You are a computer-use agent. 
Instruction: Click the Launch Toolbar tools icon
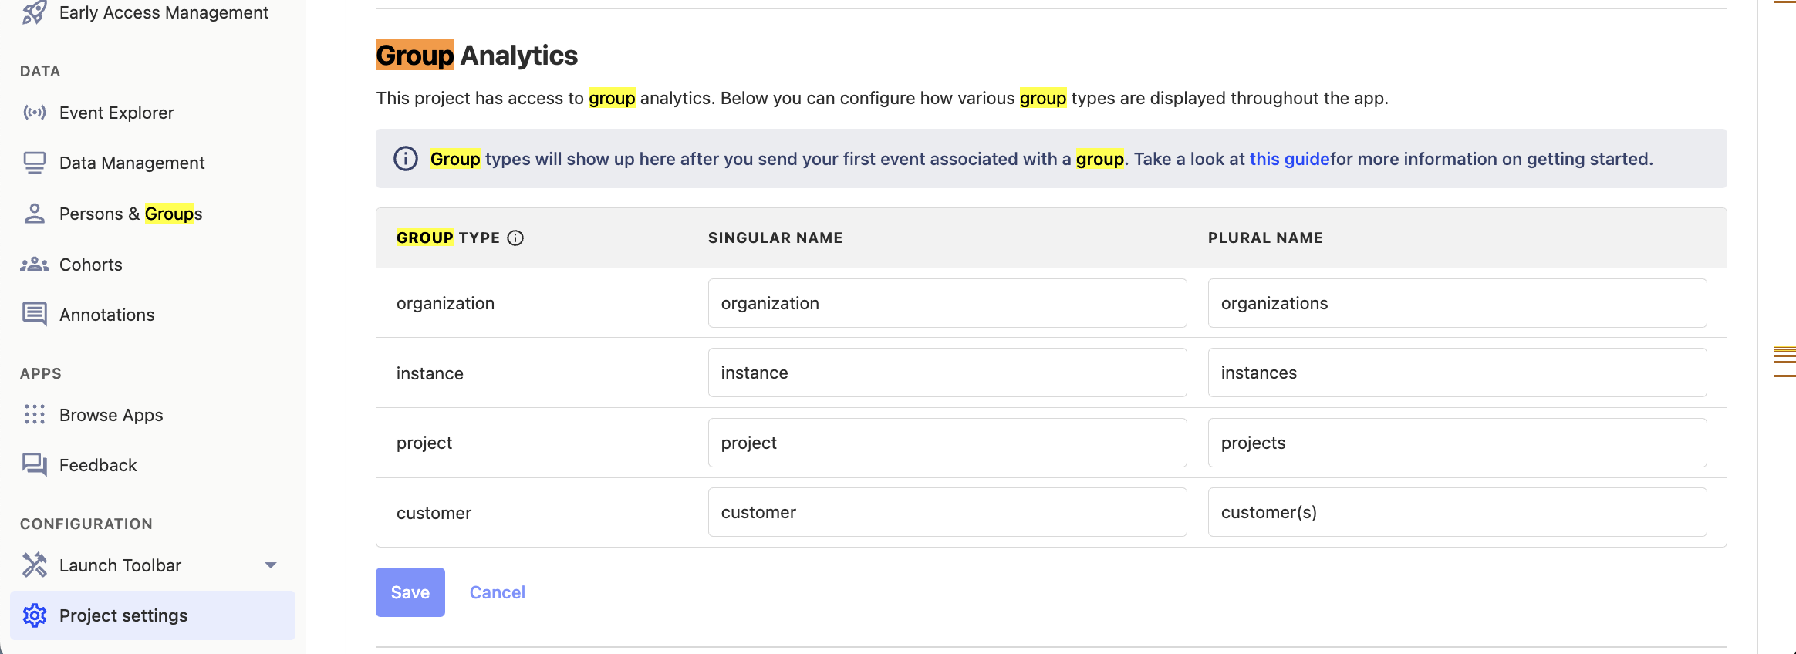click(34, 565)
